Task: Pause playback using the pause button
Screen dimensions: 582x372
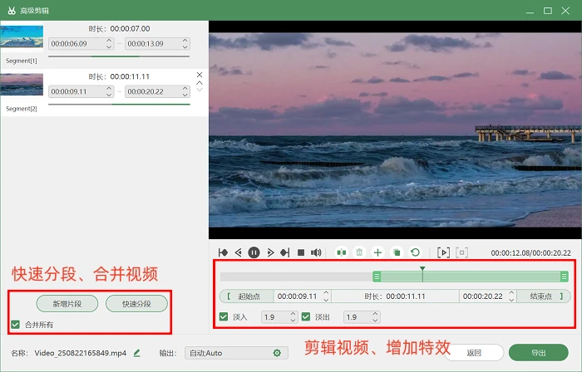Action: 254,252
